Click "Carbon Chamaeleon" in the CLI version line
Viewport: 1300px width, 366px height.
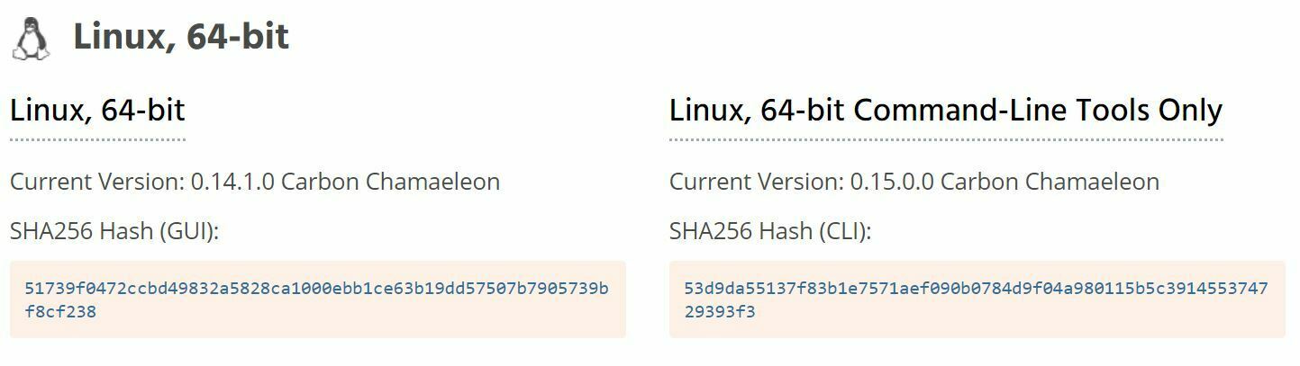point(1050,182)
